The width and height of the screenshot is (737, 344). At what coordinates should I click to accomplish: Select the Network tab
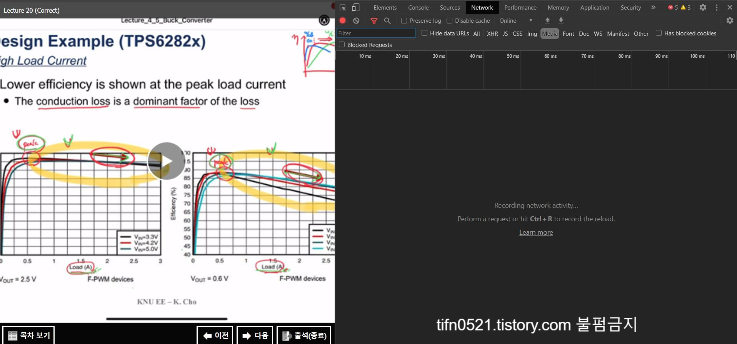[x=482, y=7]
